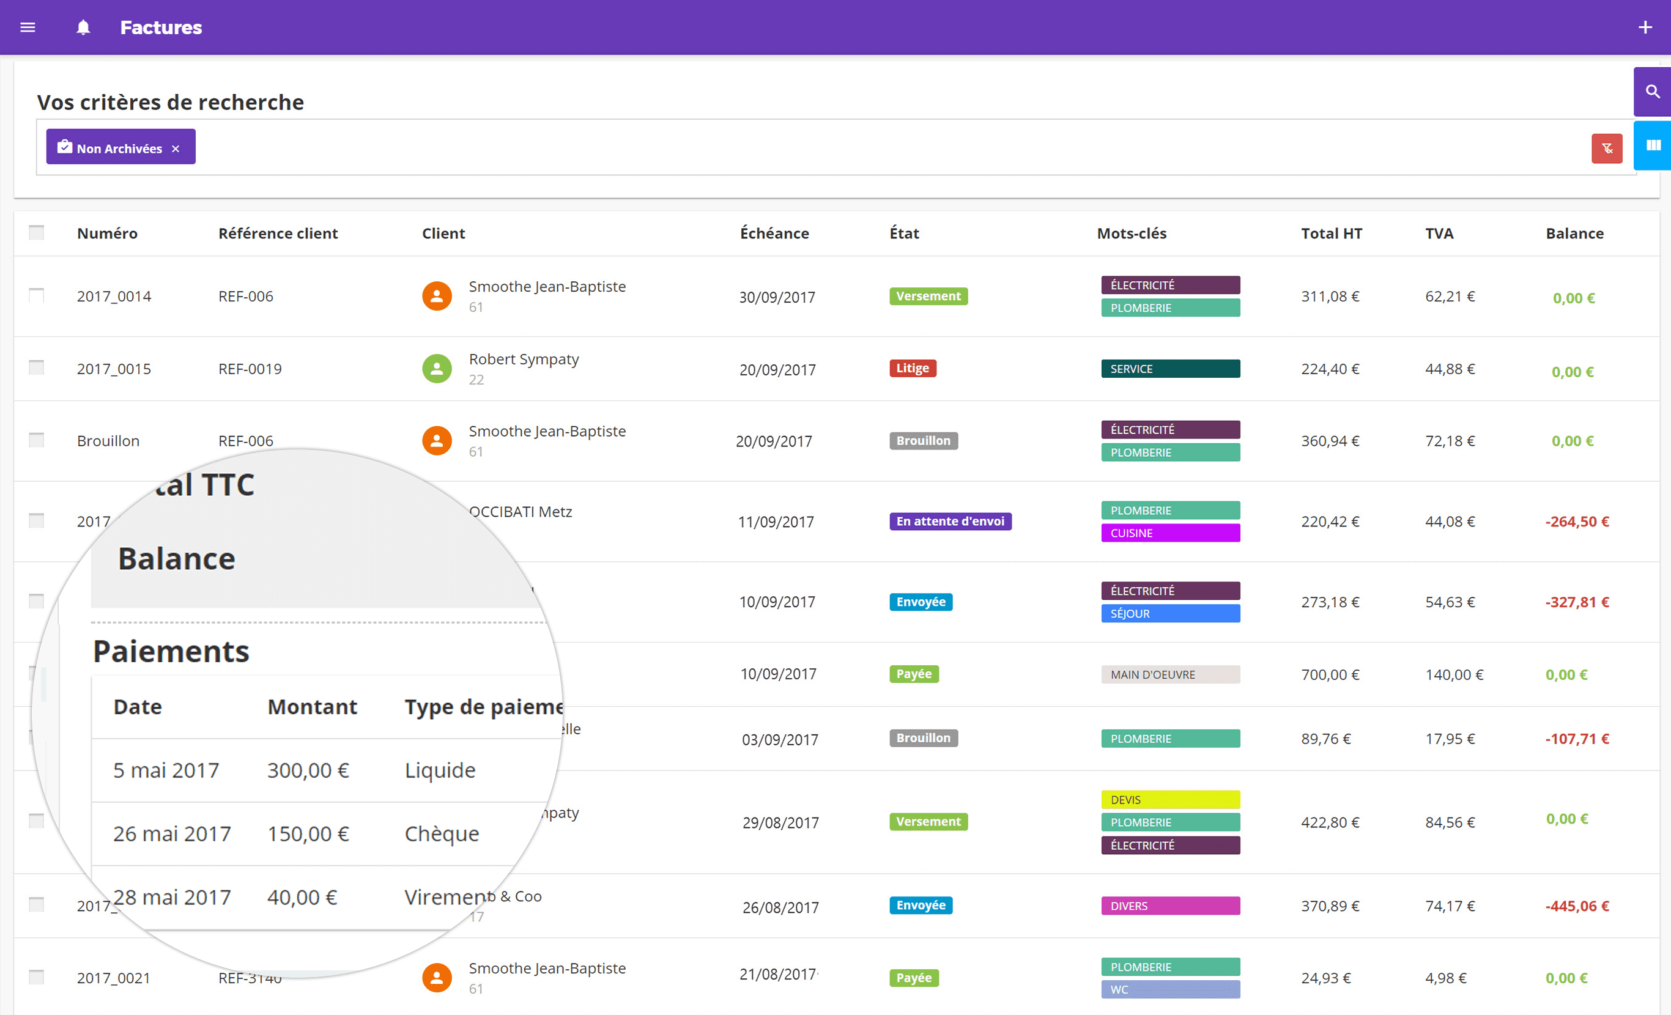Toggle the select-all checkbox in header

click(x=37, y=232)
